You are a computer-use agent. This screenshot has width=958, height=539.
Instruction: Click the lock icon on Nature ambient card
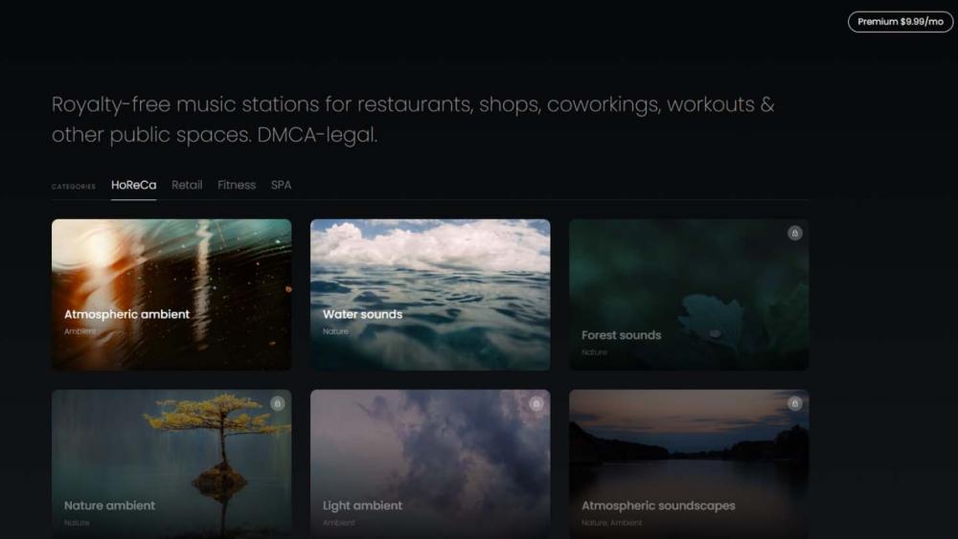coord(277,403)
